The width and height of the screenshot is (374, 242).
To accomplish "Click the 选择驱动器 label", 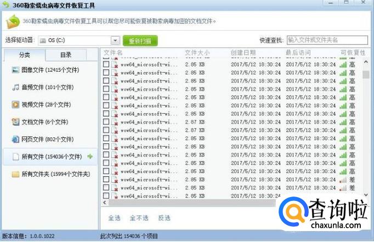I will point(20,40).
